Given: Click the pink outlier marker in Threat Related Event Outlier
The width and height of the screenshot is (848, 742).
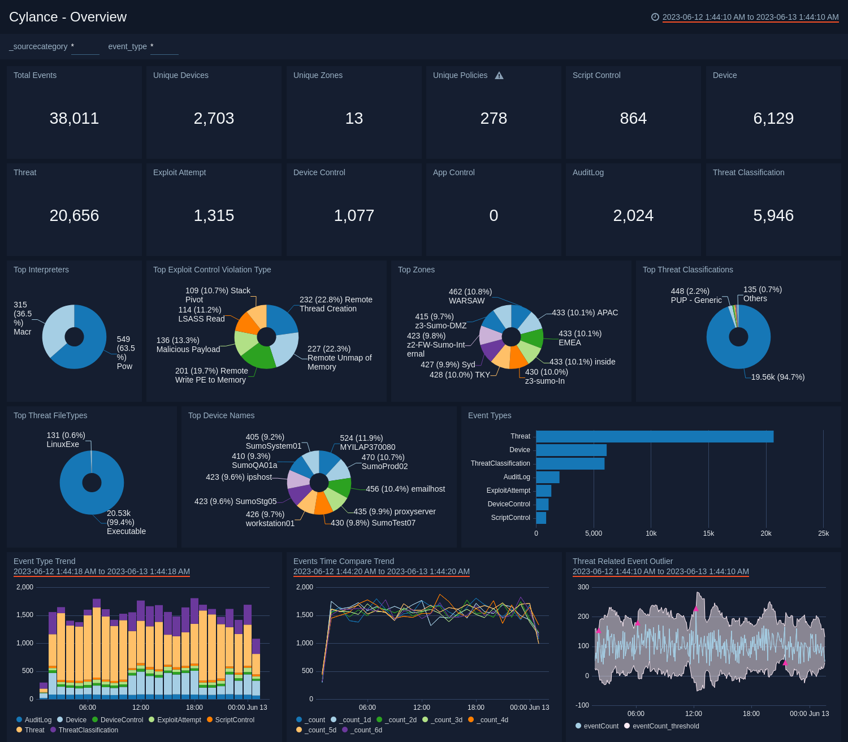Looking at the screenshot, I should (695, 609).
